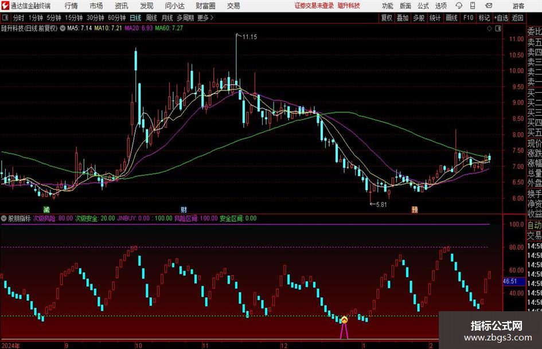The height and width of the screenshot is (349, 542).
Task: Click the 叠加 overlay button
Action: tap(403, 18)
